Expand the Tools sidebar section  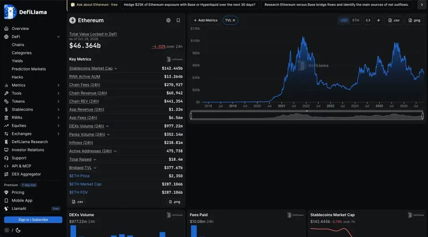tap(59, 93)
